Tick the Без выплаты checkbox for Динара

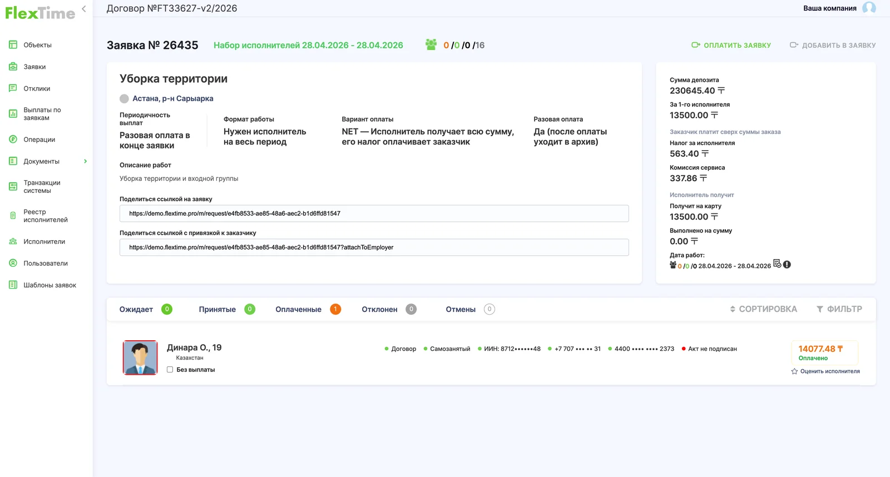click(170, 370)
